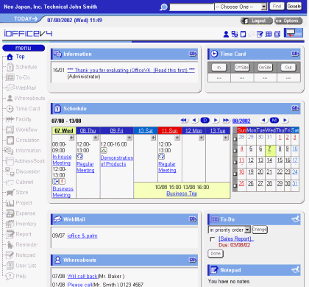The width and height of the screenshot is (309, 287).
Task: Toggle the day view D button
Action: tap(205, 120)
